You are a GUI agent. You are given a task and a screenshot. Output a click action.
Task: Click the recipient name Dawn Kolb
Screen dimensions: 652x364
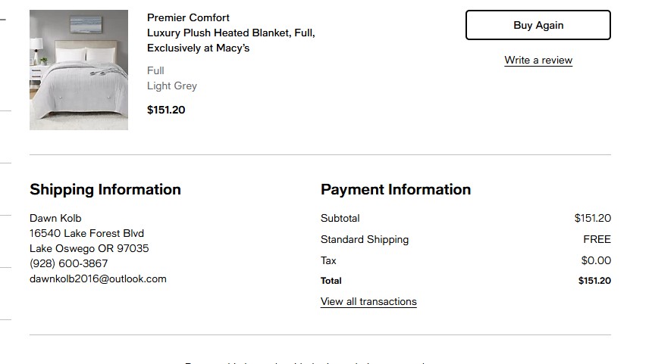(x=55, y=218)
